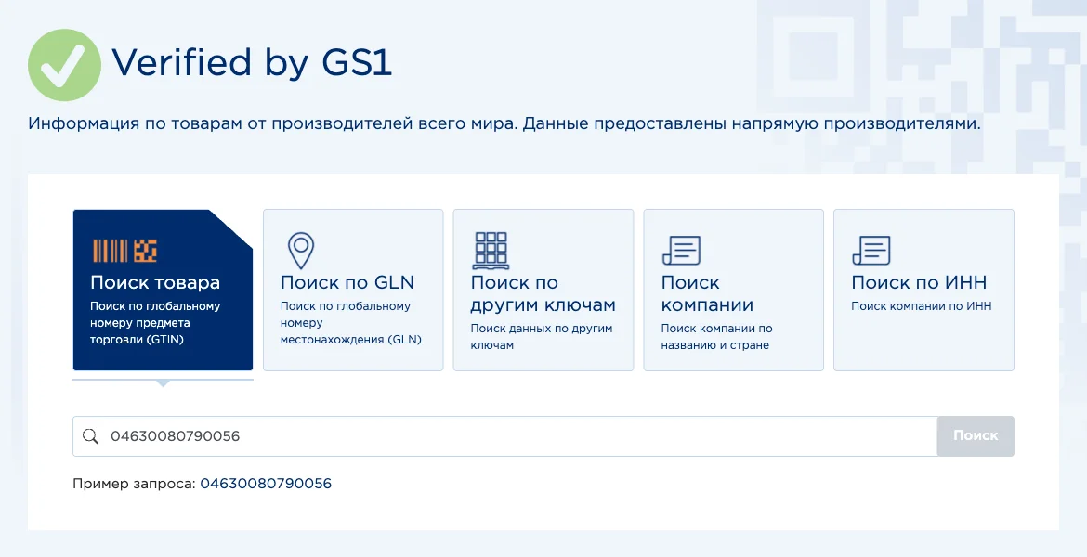Click the Пример запроса label

click(134, 484)
